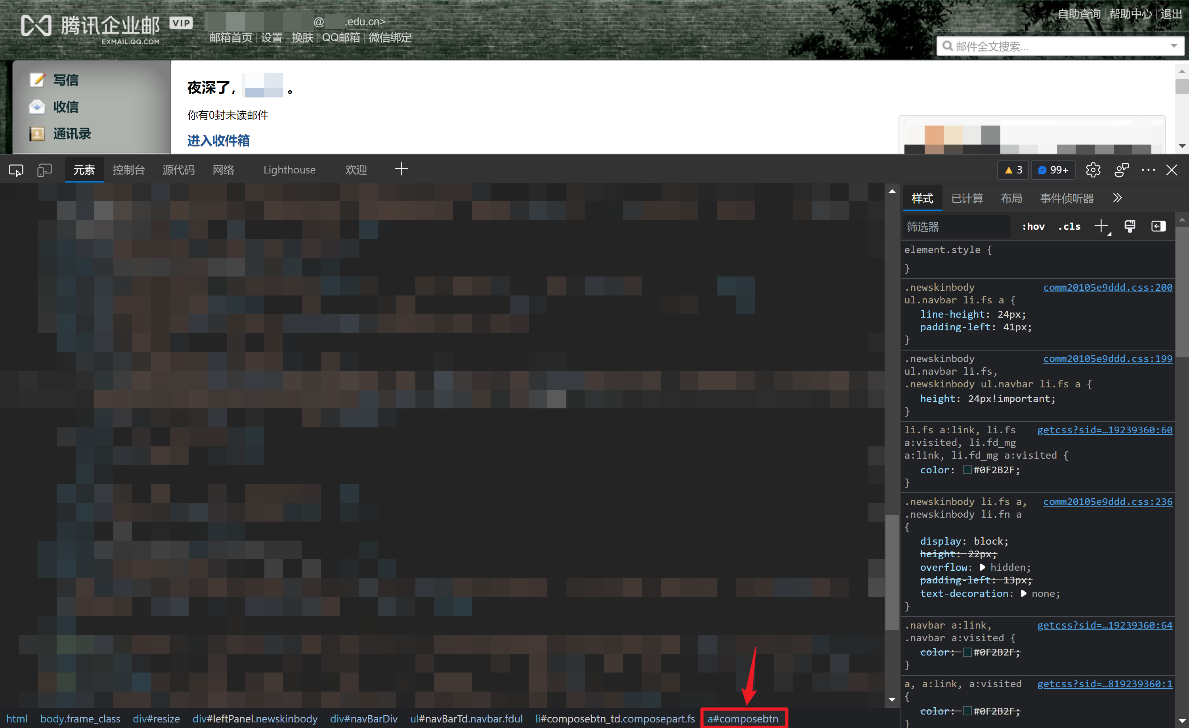This screenshot has width=1189, height=728.
Task: Click new style rule plus icon
Action: [1101, 226]
